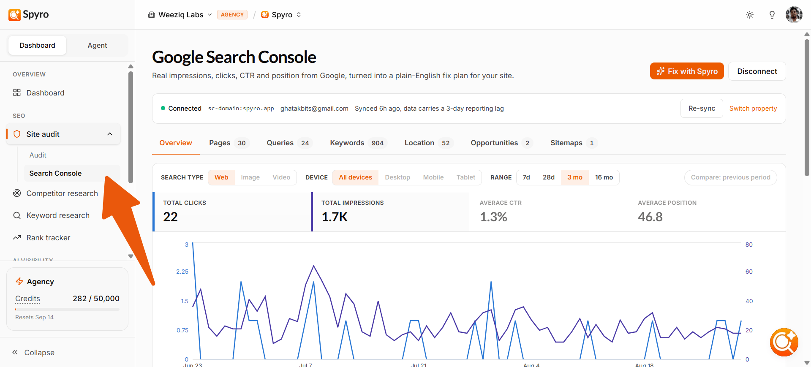
Task: Click the Switch property link
Action: 753,108
